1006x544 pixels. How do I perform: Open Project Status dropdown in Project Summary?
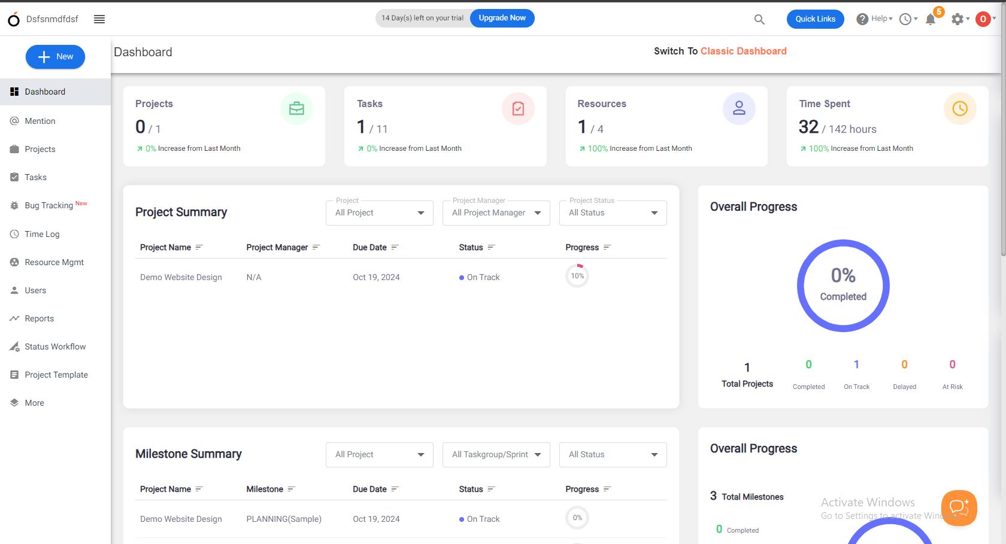(613, 213)
